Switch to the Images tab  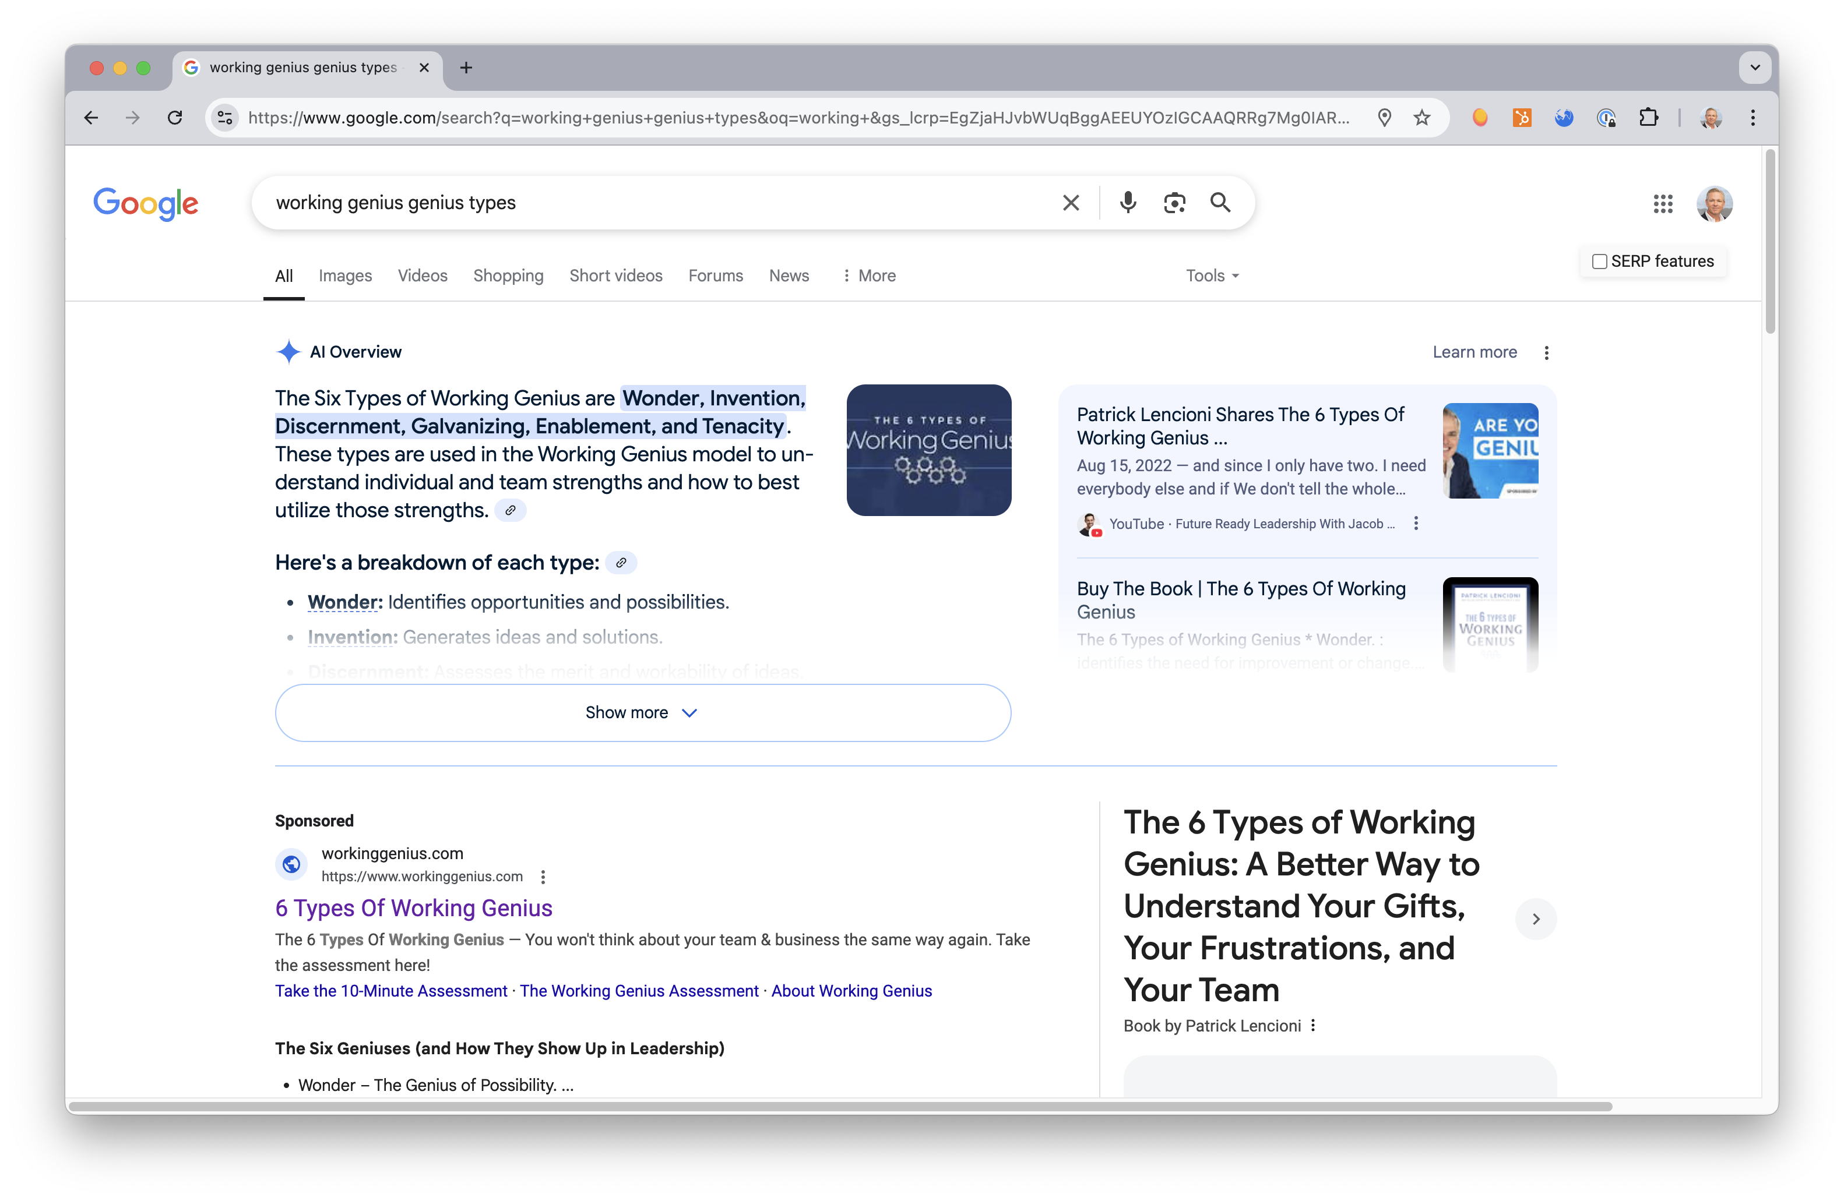click(x=345, y=275)
